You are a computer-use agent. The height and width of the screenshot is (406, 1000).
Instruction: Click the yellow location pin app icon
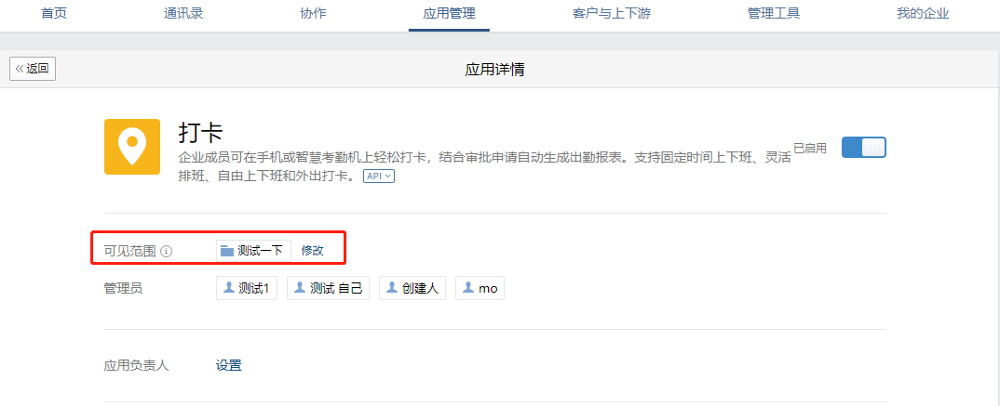click(132, 147)
